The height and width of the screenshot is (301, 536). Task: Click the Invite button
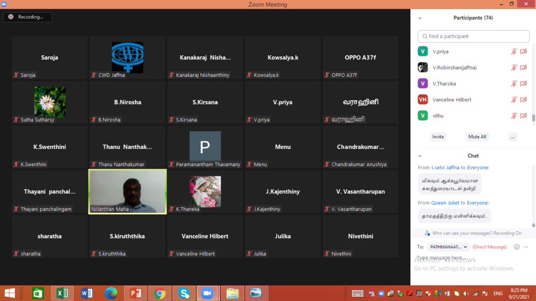click(x=438, y=137)
